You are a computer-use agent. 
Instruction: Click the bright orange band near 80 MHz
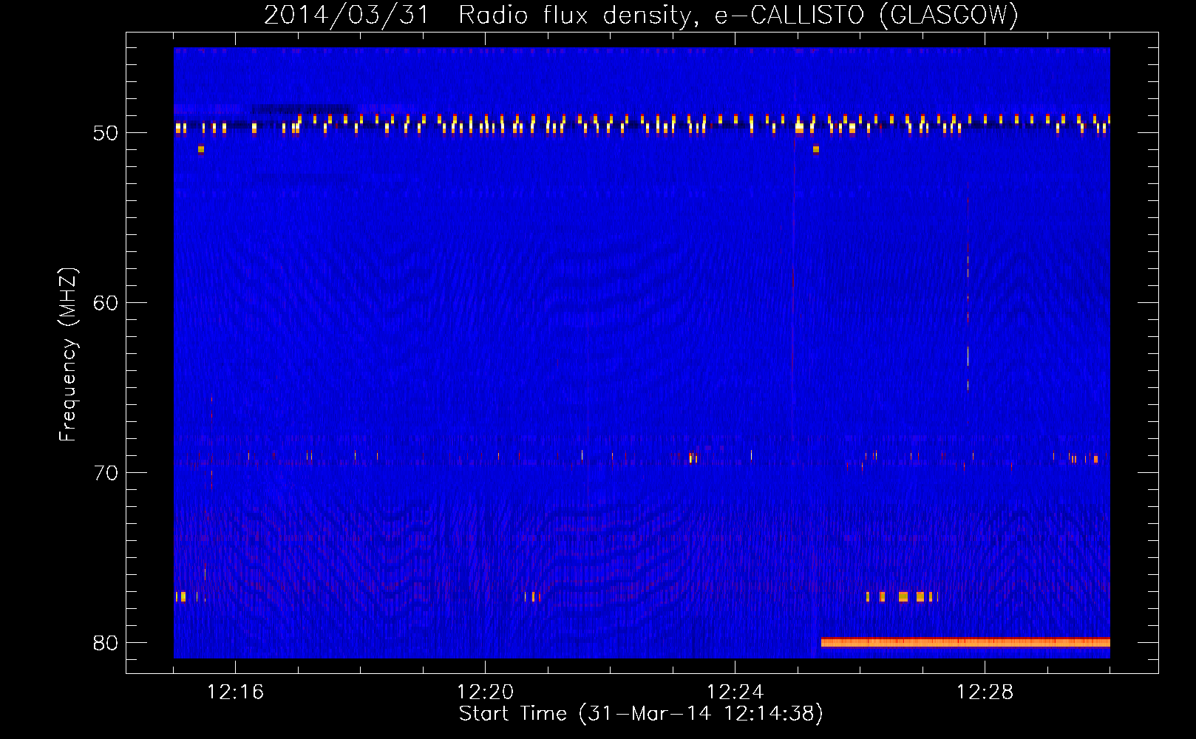[965, 642]
